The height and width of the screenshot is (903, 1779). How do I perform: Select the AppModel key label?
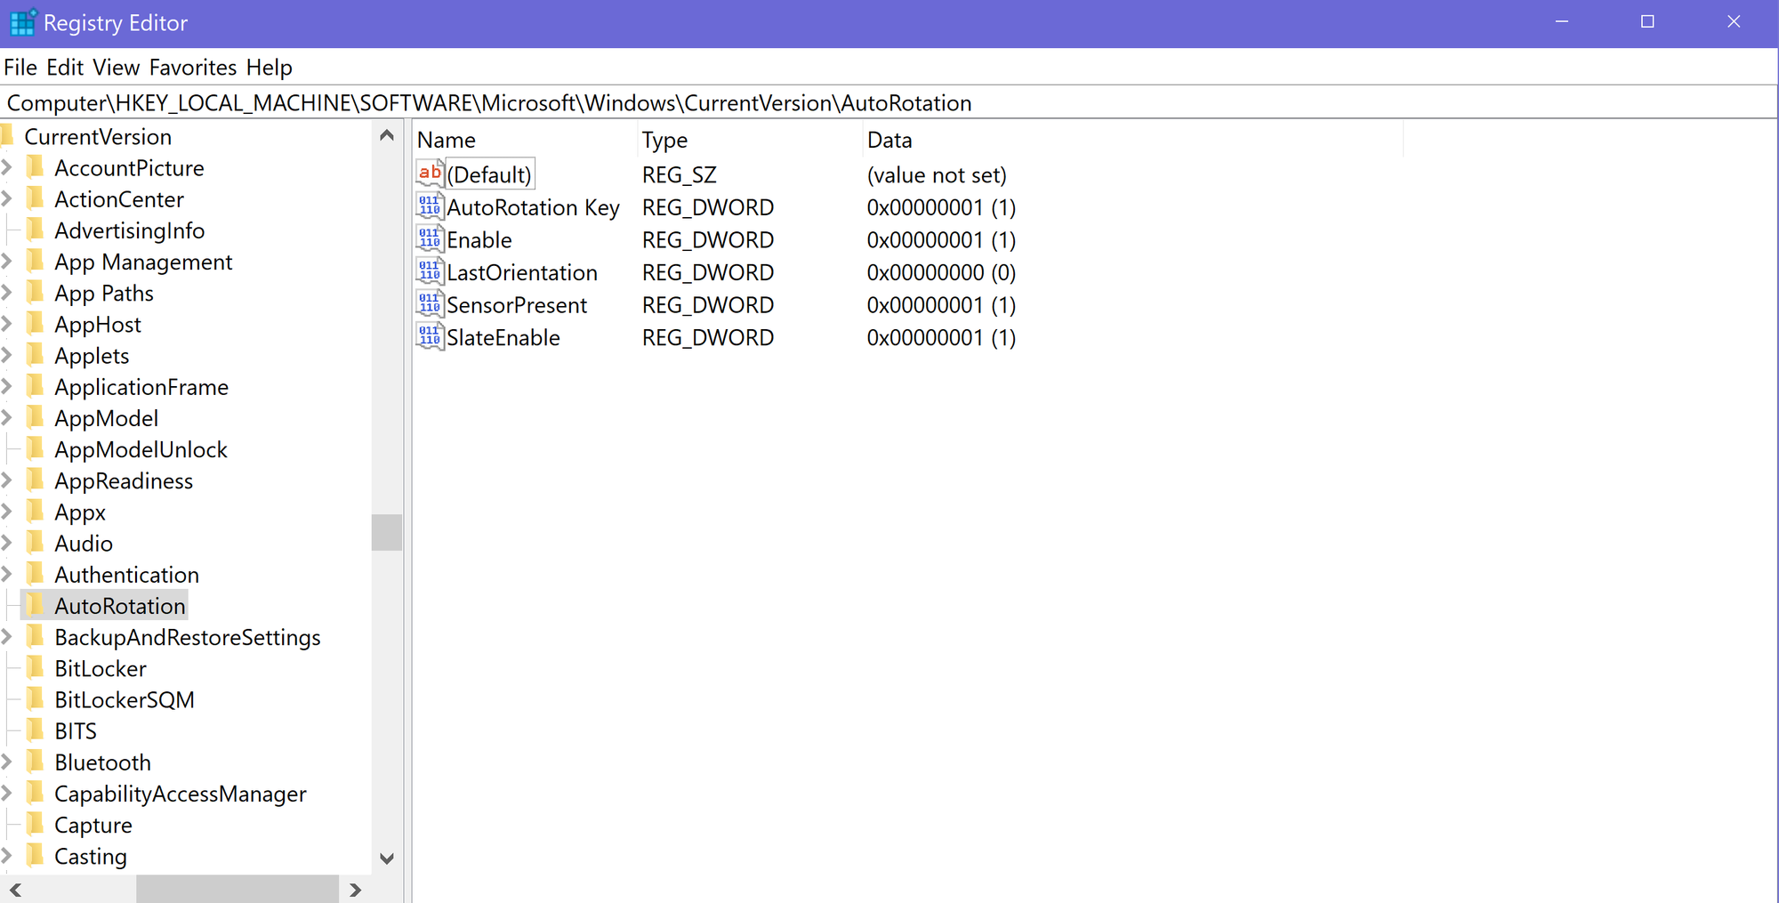point(107,418)
